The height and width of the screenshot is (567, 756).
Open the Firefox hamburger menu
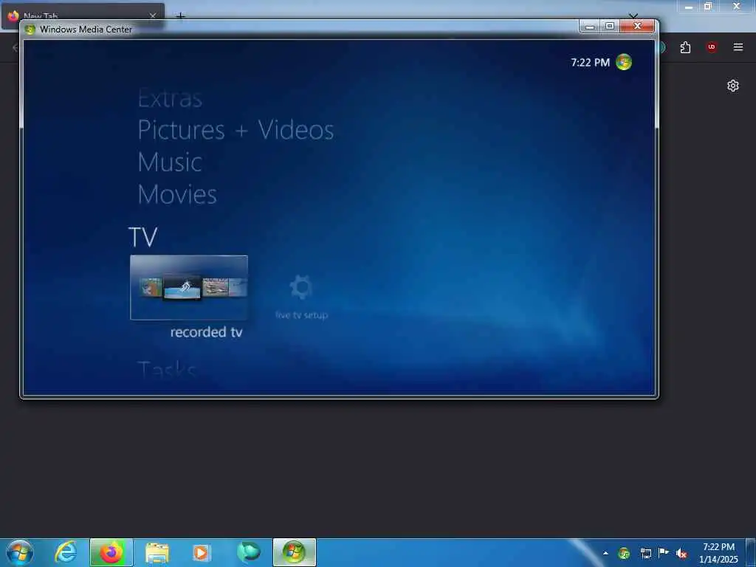tap(738, 47)
